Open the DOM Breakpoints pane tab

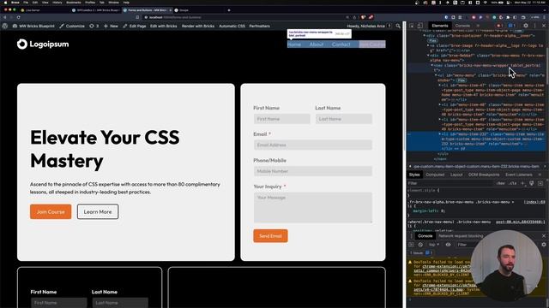484,175
